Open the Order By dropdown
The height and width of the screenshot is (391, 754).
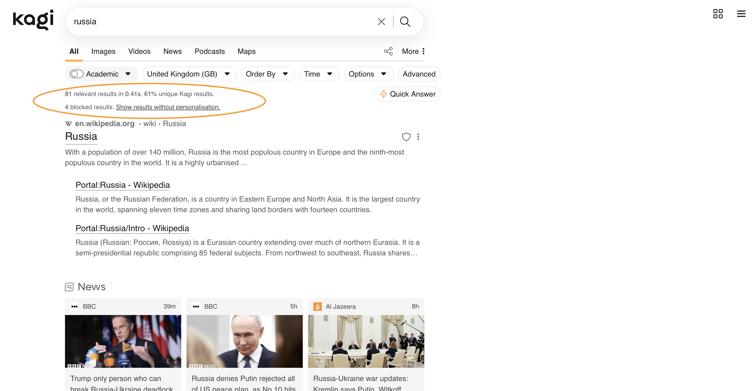click(x=268, y=74)
